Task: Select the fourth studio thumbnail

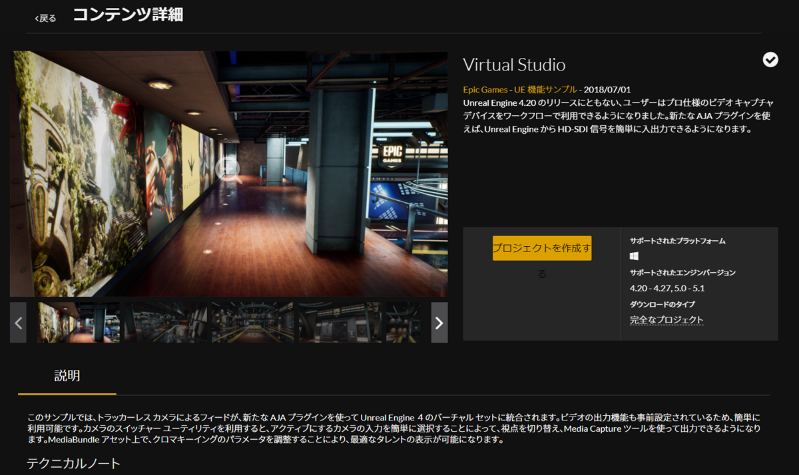Action: 340,323
